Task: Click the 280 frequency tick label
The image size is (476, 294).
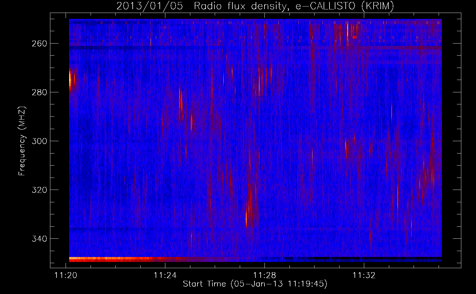Action: click(39, 92)
